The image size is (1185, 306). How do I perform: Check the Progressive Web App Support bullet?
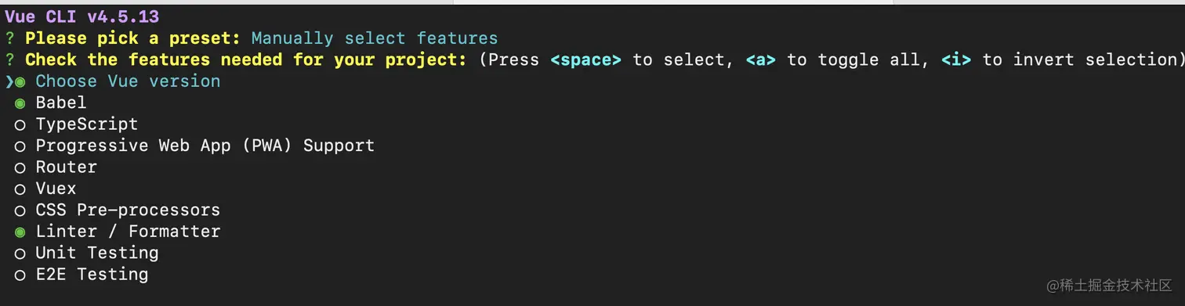(x=20, y=146)
